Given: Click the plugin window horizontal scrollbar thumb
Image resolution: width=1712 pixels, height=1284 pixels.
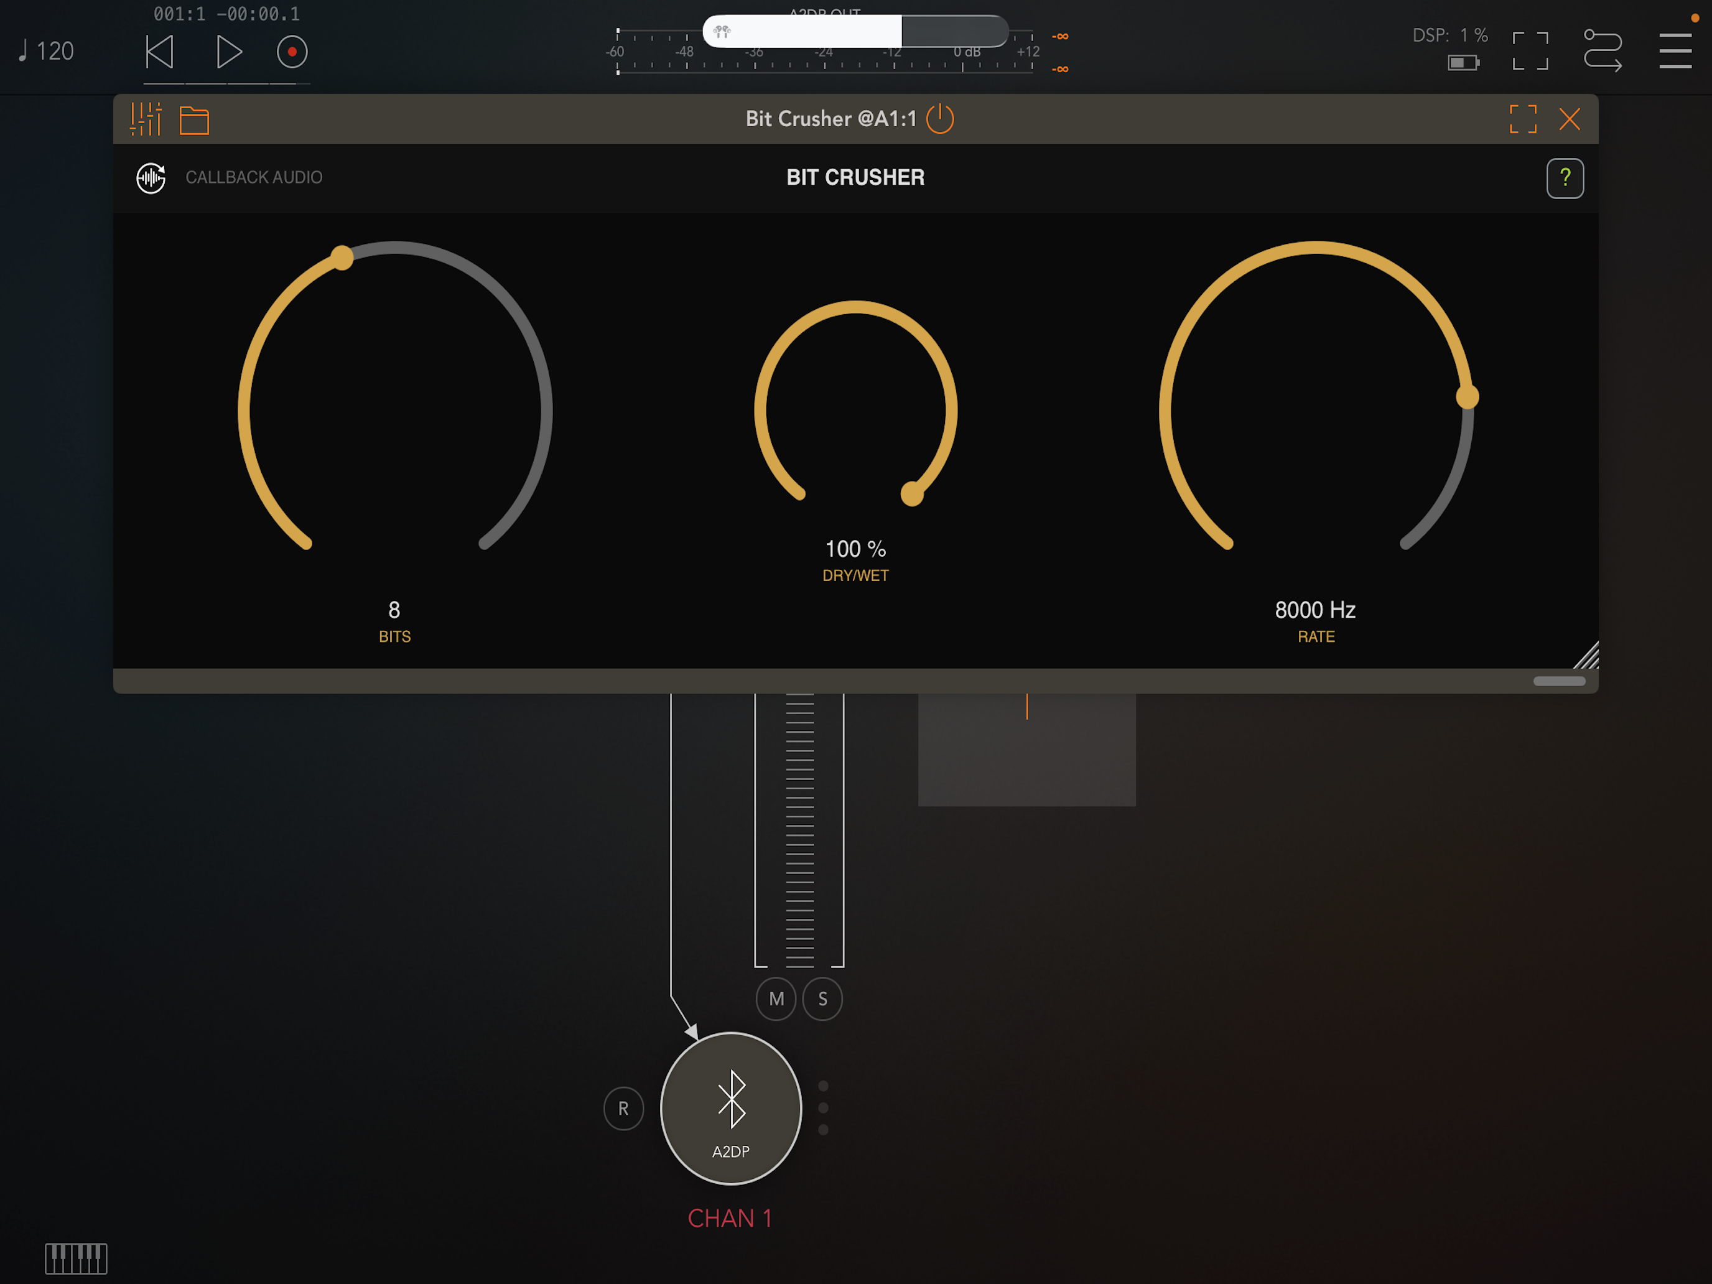Looking at the screenshot, I should click(1559, 681).
